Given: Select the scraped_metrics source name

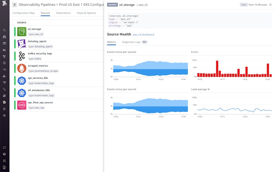Looking at the screenshot, I should coord(38,66).
